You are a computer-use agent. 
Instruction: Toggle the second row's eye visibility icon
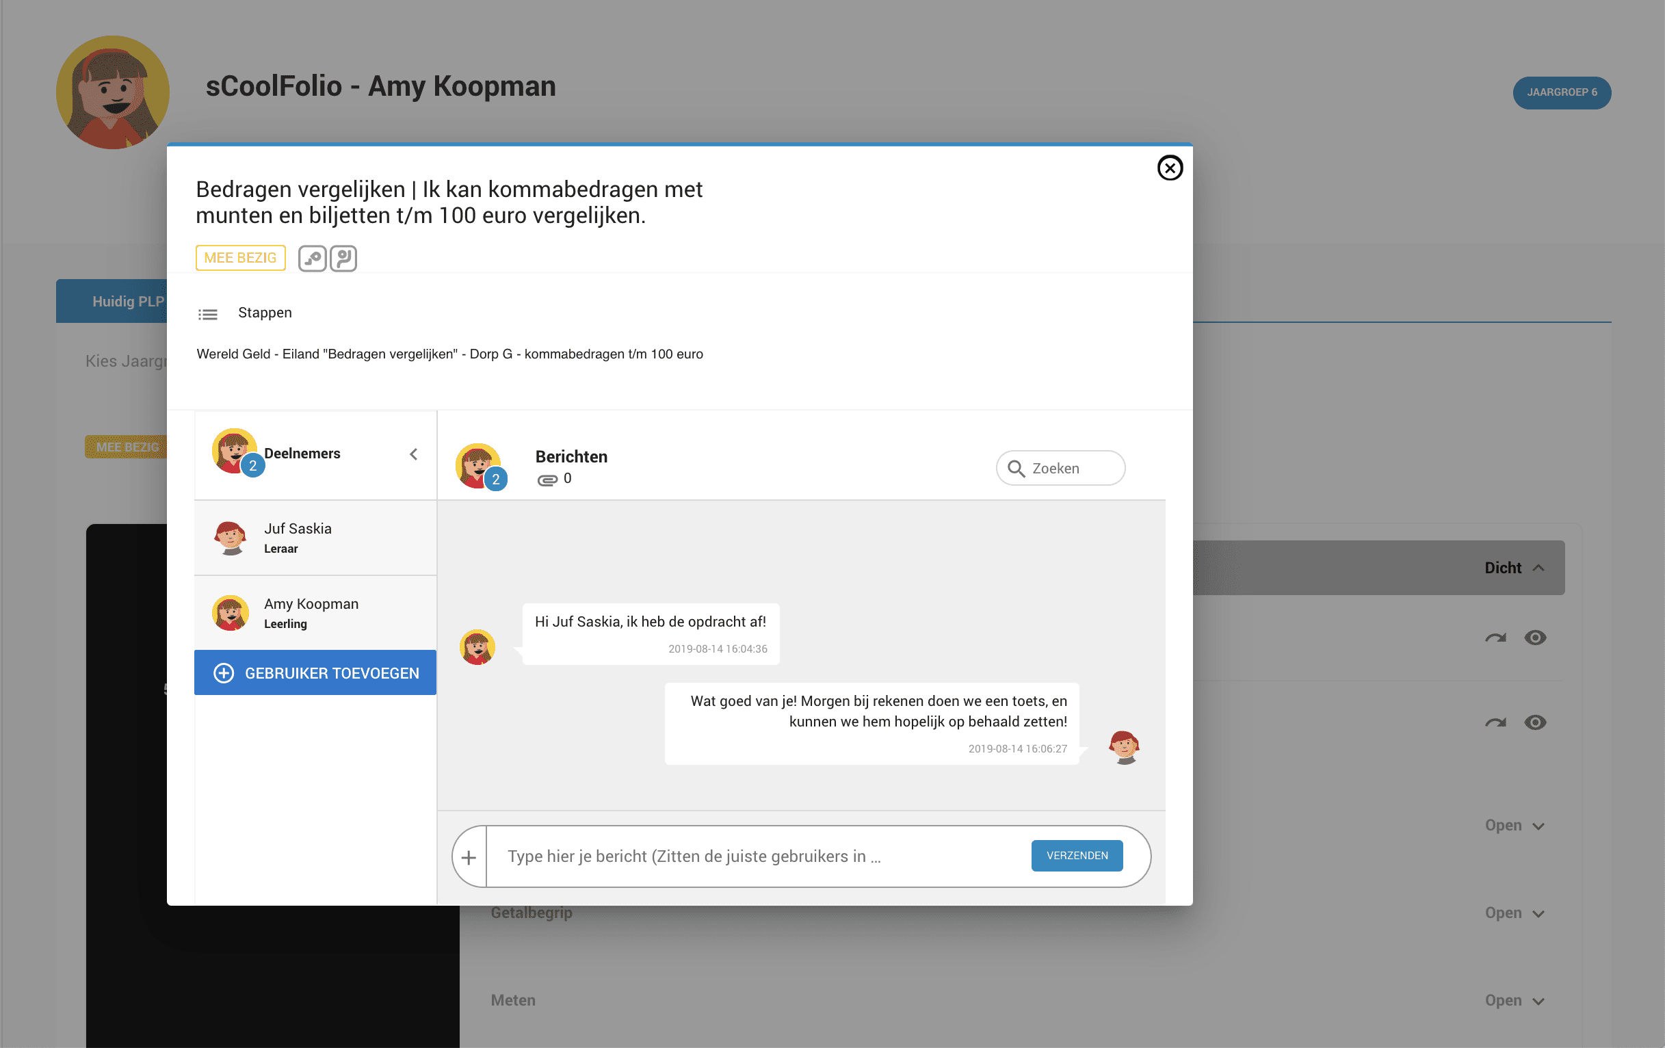pos(1535,723)
